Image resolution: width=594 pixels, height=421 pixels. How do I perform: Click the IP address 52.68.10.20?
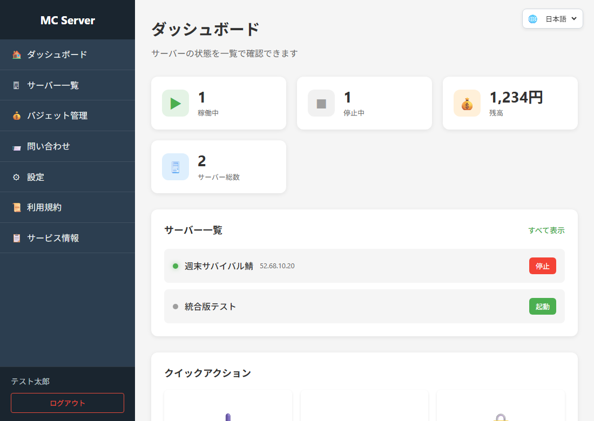pyautogui.click(x=277, y=266)
